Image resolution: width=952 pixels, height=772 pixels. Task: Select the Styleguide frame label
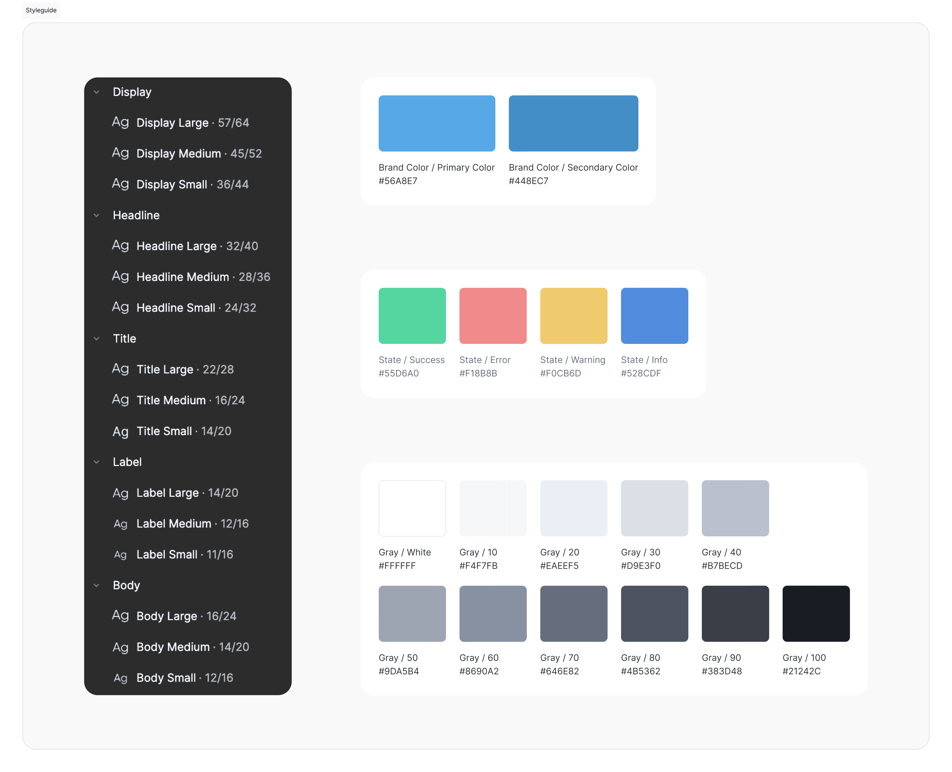[x=41, y=10]
